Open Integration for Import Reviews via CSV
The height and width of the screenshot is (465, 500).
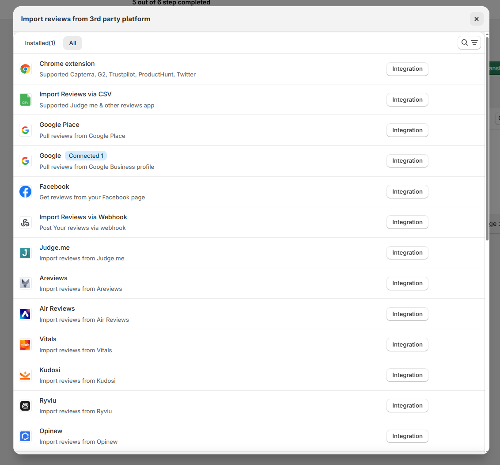tap(407, 100)
